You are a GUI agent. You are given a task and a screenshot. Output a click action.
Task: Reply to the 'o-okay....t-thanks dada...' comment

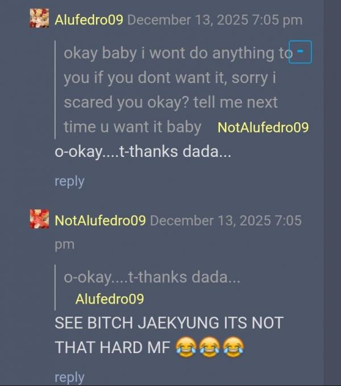tap(69, 181)
